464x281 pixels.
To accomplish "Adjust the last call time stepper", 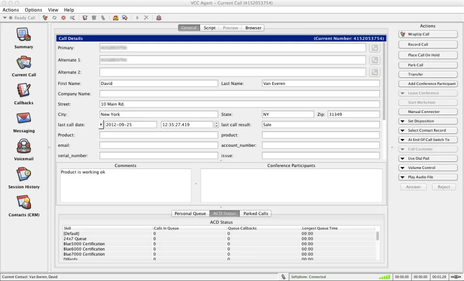I will pos(217,125).
